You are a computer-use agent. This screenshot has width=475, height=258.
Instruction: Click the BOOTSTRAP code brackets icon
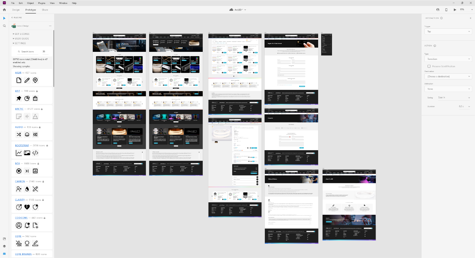click(x=35, y=153)
